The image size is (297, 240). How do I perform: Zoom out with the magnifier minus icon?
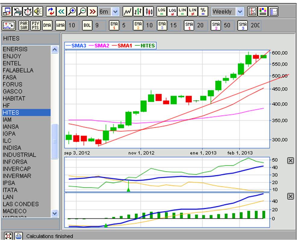tap(82, 12)
